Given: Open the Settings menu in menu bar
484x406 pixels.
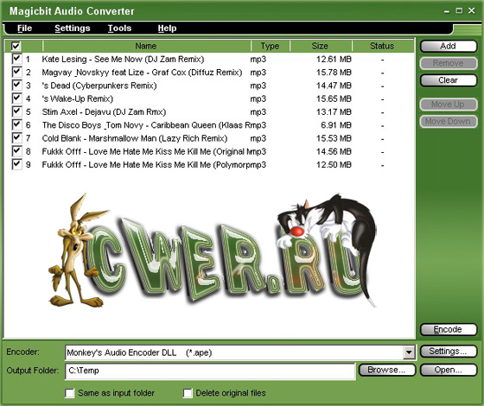Looking at the screenshot, I should (x=73, y=28).
